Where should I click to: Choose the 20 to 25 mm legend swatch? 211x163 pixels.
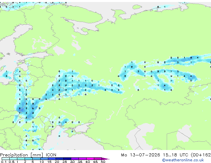(x=59, y=159)
